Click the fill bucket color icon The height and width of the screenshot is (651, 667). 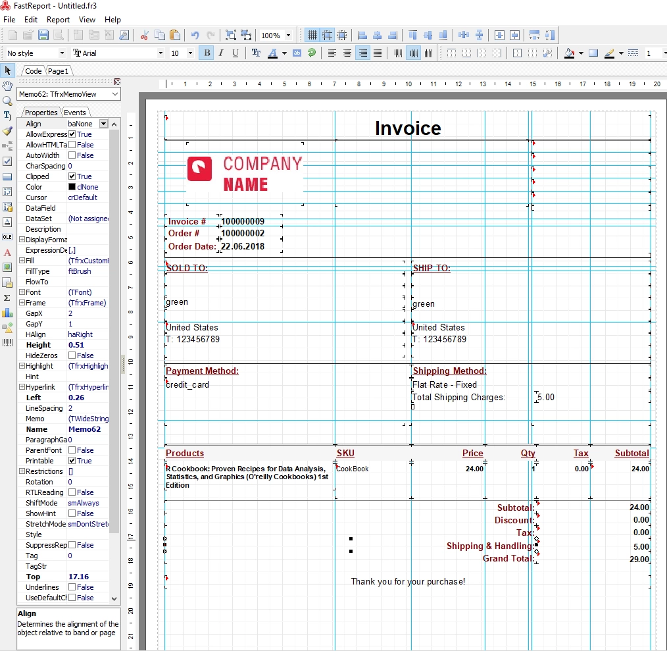569,53
